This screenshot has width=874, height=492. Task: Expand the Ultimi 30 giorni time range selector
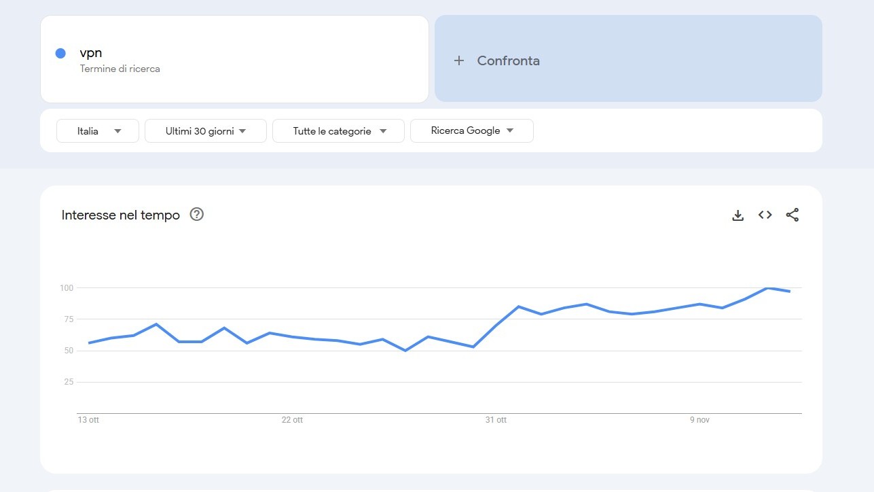(205, 130)
